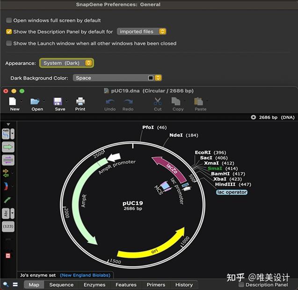The height and width of the screenshot is (290, 298).
Task: Click the magnifier search icon at bottom left
Action: [x=6, y=284]
